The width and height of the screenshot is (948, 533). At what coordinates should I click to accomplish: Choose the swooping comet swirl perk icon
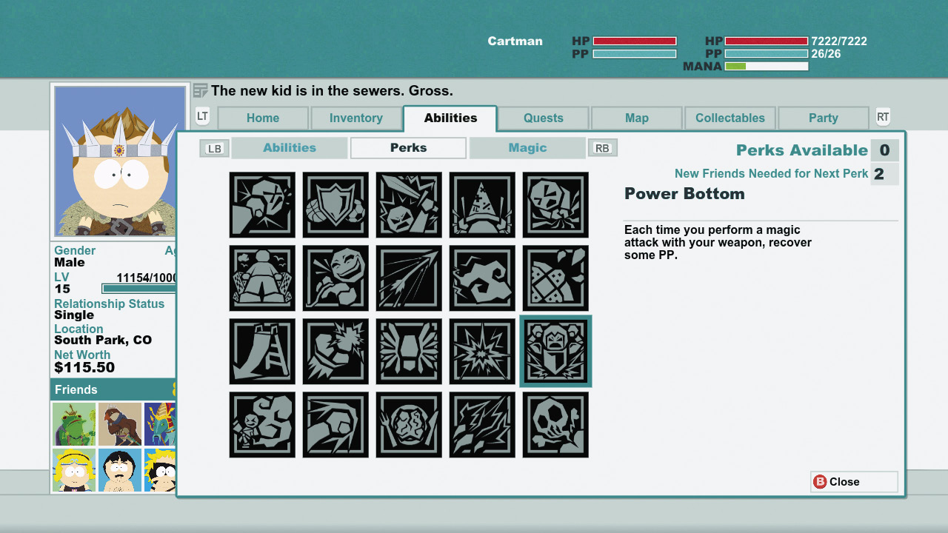pos(336,425)
